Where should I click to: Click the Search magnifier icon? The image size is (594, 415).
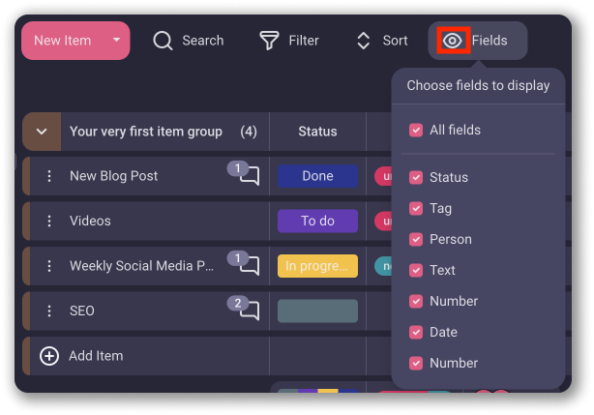pyautogui.click(x=163, y=41)
